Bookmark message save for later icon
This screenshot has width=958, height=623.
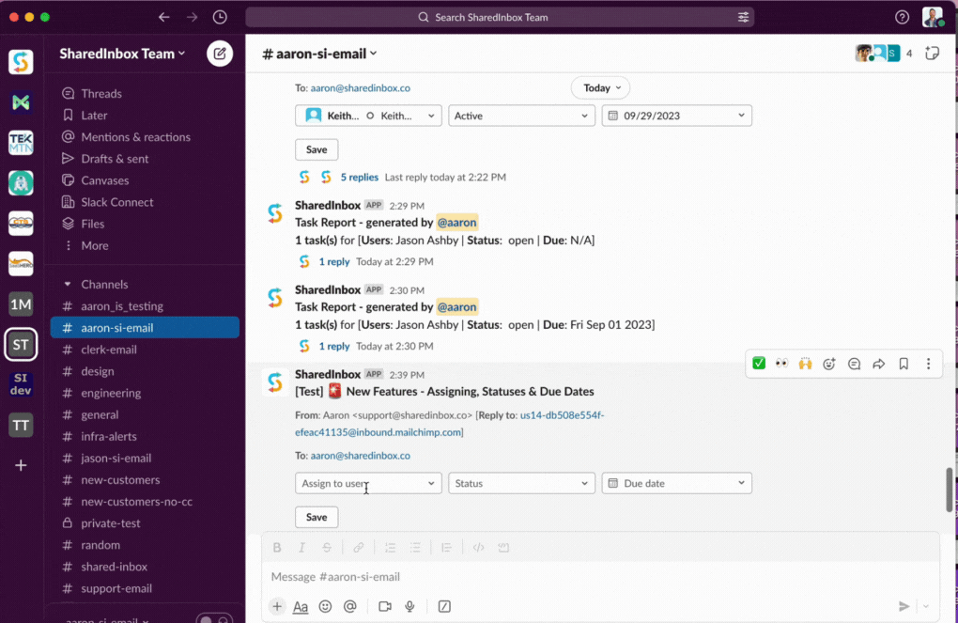point(904,364)
